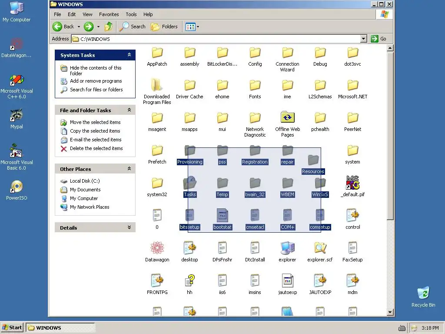445x334 pixels.
Task: Click the green Forward arrow button
Action: coord(89,27)
